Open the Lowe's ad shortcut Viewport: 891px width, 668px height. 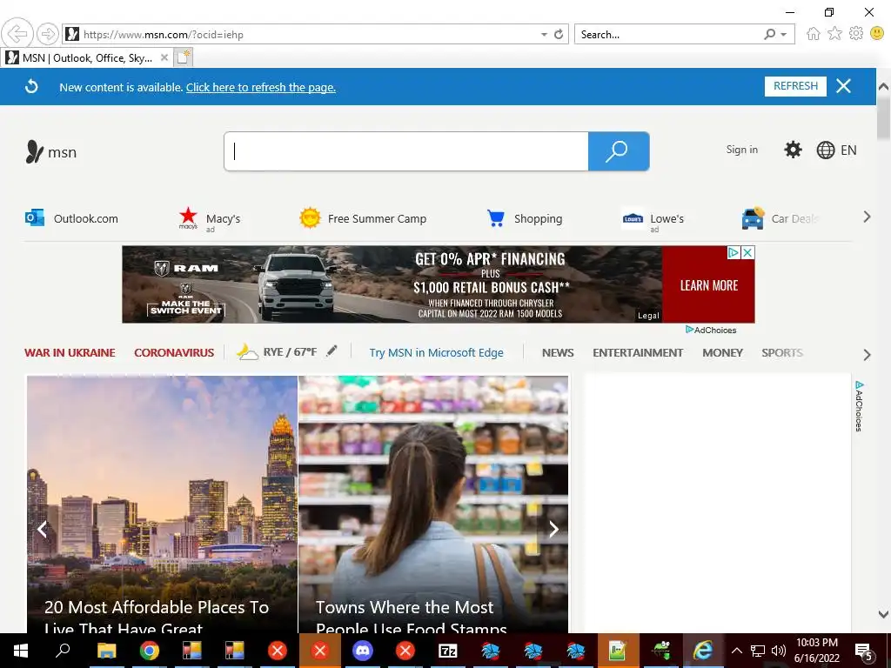tap(653, 220)
